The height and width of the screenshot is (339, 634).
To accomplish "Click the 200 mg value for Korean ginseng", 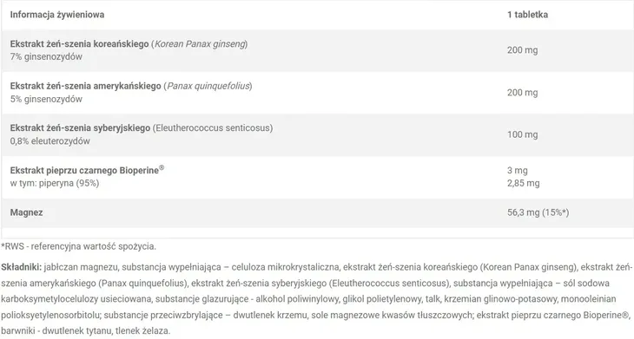I will pos(523,50).
